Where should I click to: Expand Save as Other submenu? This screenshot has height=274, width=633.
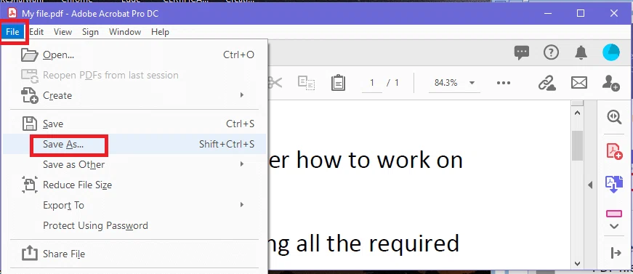click(134, 164)
